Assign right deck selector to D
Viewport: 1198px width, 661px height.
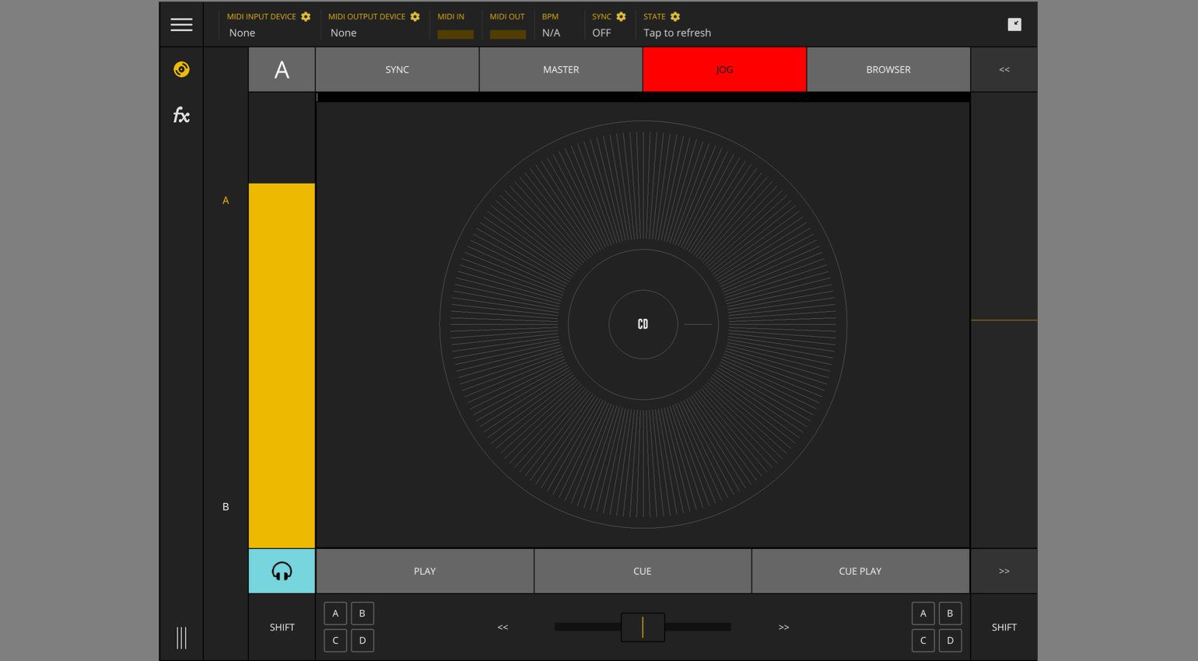tap(950, 641)
